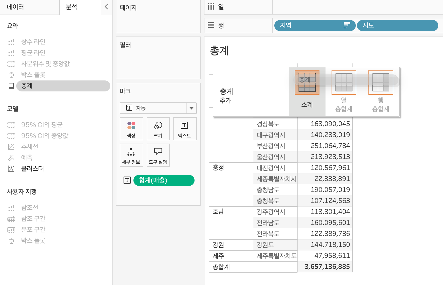Click the 참조 구간 icon
Screen dimensions: 443x285
pyautogui.click(x=11, y=219)
